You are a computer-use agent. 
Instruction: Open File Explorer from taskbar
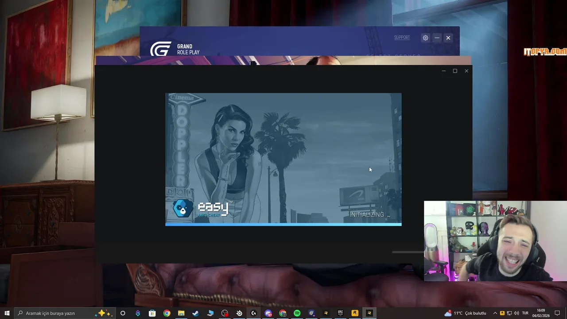click(x=181, y=313)
